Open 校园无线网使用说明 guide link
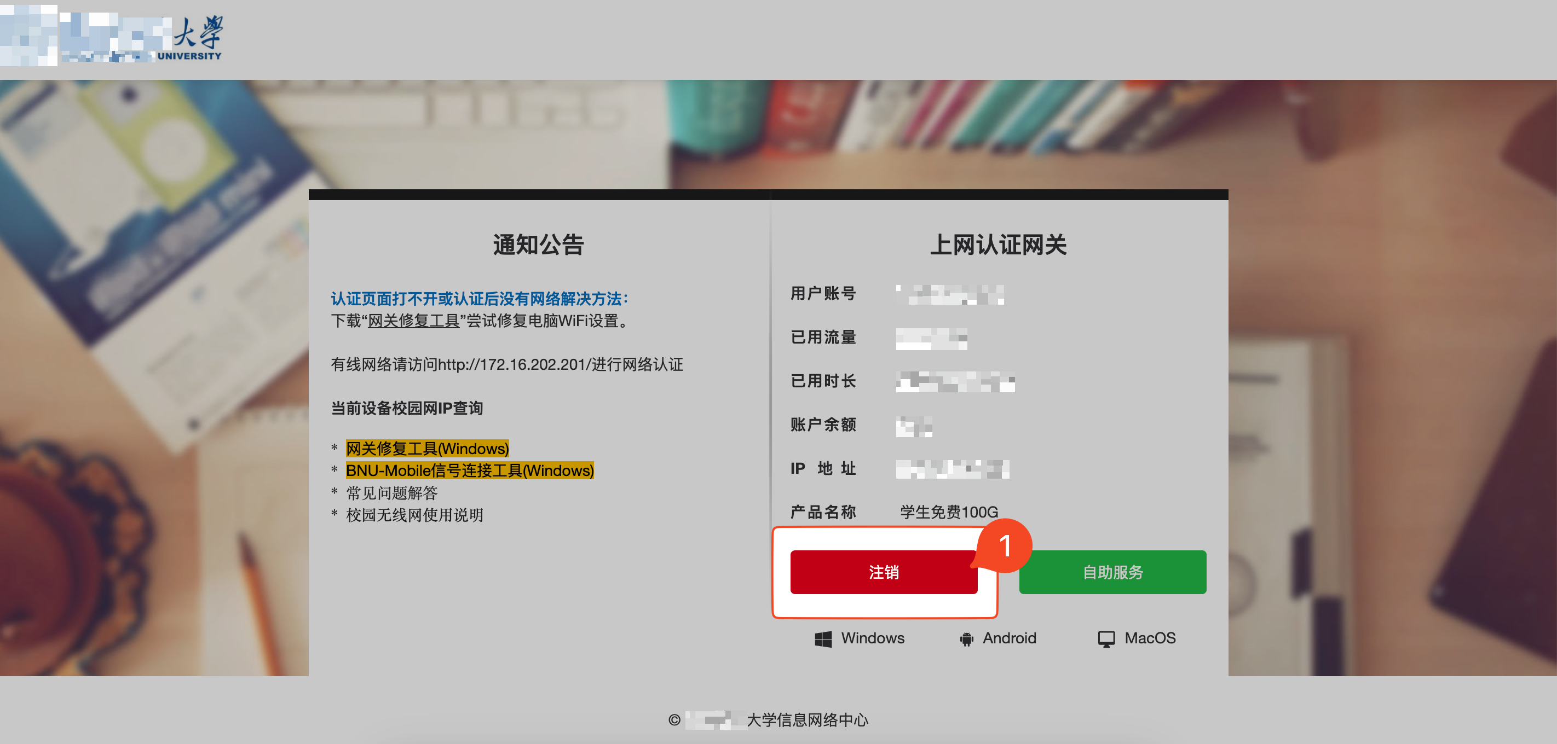Screen dimensions: 1557x744 414,515
